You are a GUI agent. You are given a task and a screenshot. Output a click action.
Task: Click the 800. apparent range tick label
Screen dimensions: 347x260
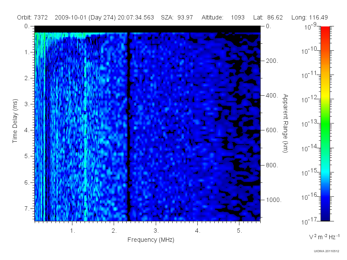[x=272, y=165]
